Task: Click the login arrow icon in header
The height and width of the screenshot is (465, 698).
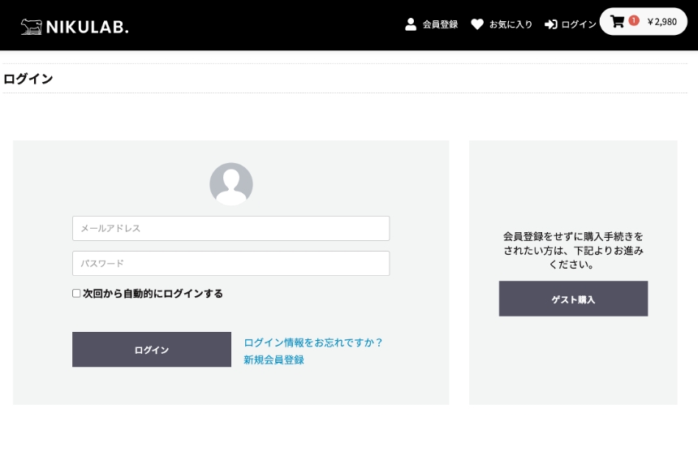Action: 550,24
